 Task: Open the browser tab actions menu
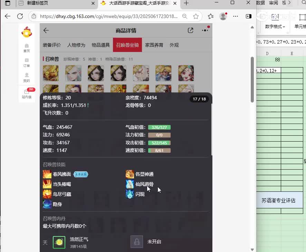click(x=7, y=3)
